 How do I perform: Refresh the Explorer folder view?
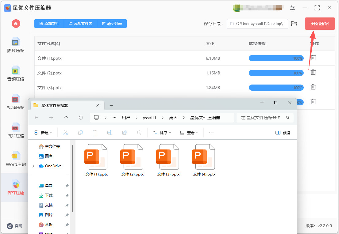tap(81, 118)
